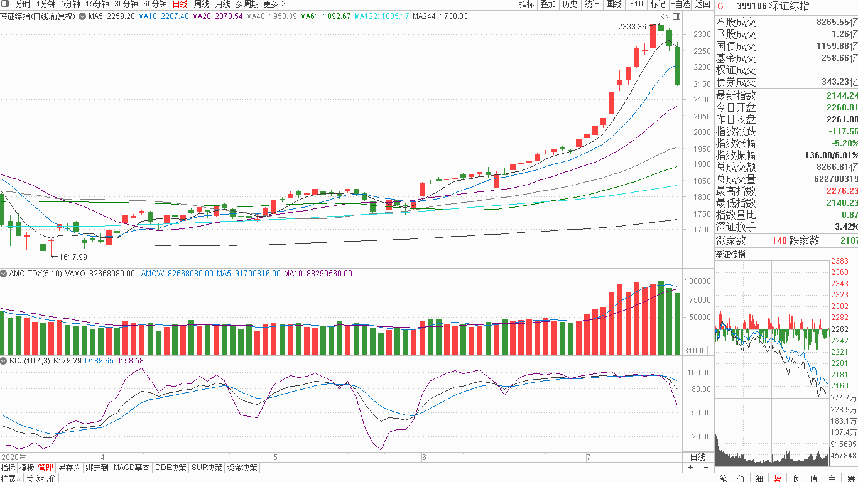The image size is (858, 482).
Task: Open the 指标 toolbar button at top
Action: pyautogui.click(x=526, y=4)
